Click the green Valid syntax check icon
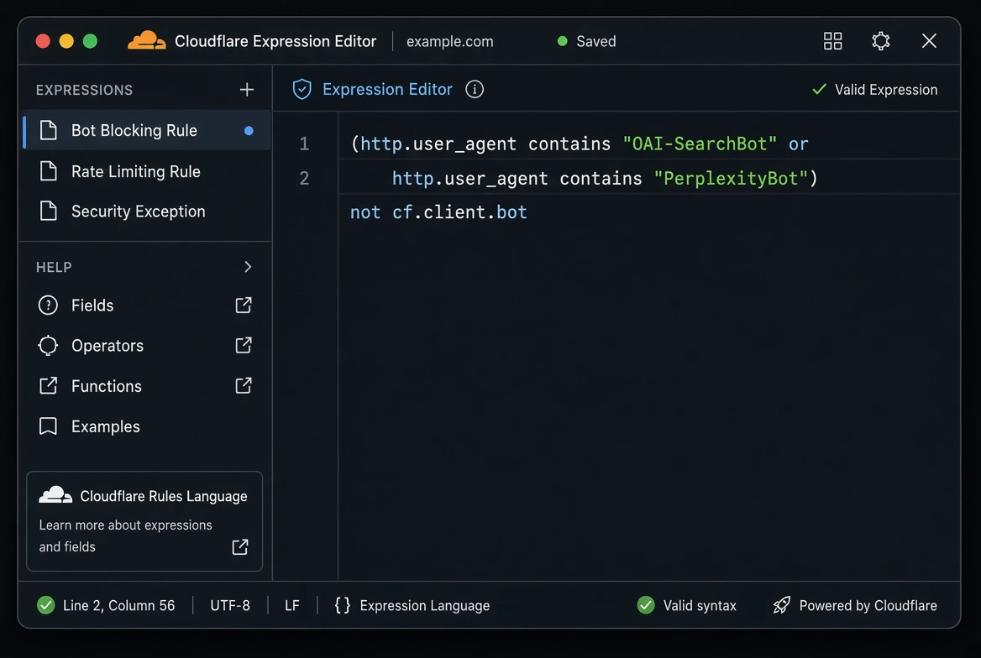This screenshot has height=658, width=981. [646, 605]
